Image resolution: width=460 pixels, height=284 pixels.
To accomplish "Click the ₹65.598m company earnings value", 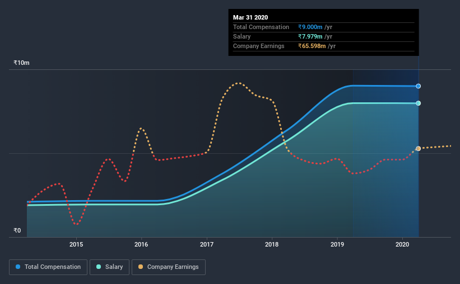I will 312,46.
